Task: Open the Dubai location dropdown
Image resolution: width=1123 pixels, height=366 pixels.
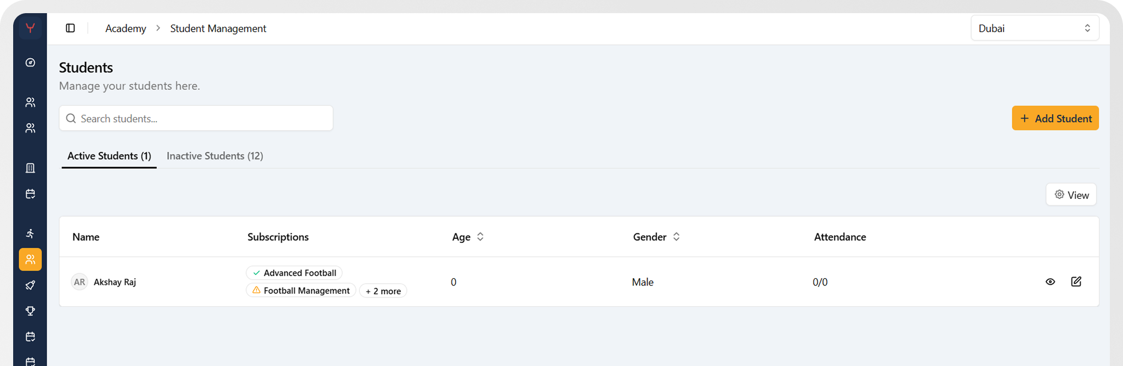Action: [x=1035, y=28]
